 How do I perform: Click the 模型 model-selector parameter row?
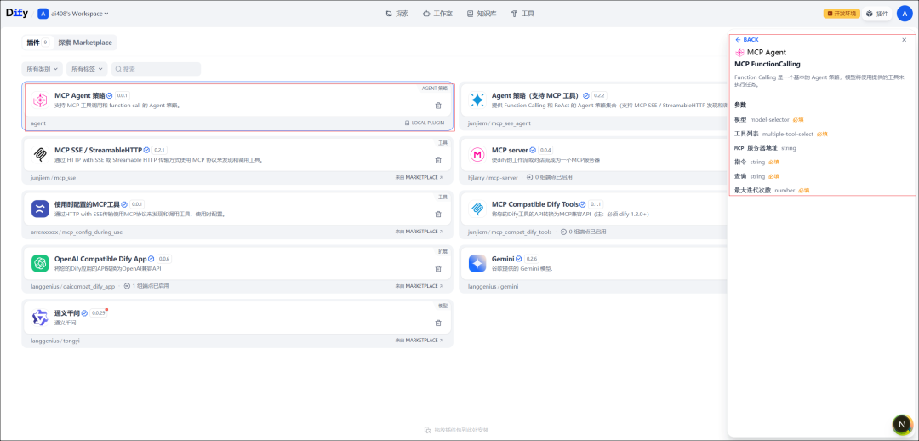(x=769, y=120)
